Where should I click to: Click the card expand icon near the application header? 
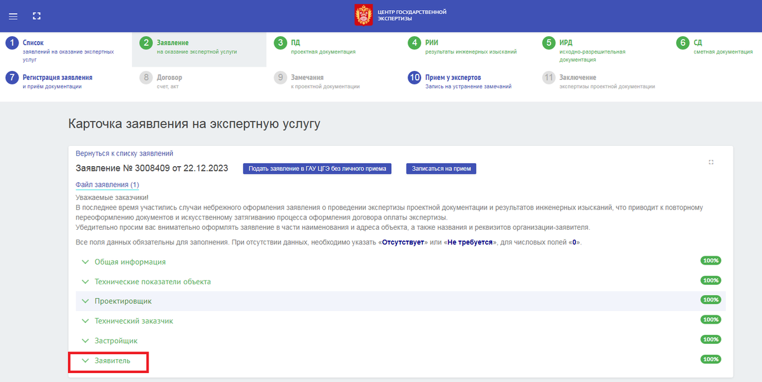pyautogui.click(x=712, y=162)
